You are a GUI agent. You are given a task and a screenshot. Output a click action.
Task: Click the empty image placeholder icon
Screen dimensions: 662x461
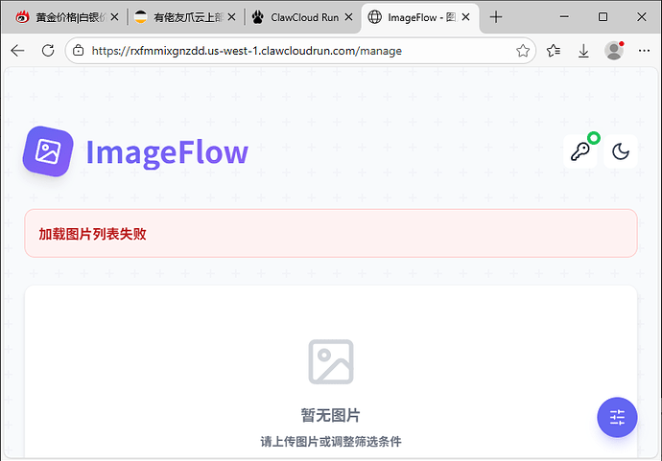pos(331,362)
